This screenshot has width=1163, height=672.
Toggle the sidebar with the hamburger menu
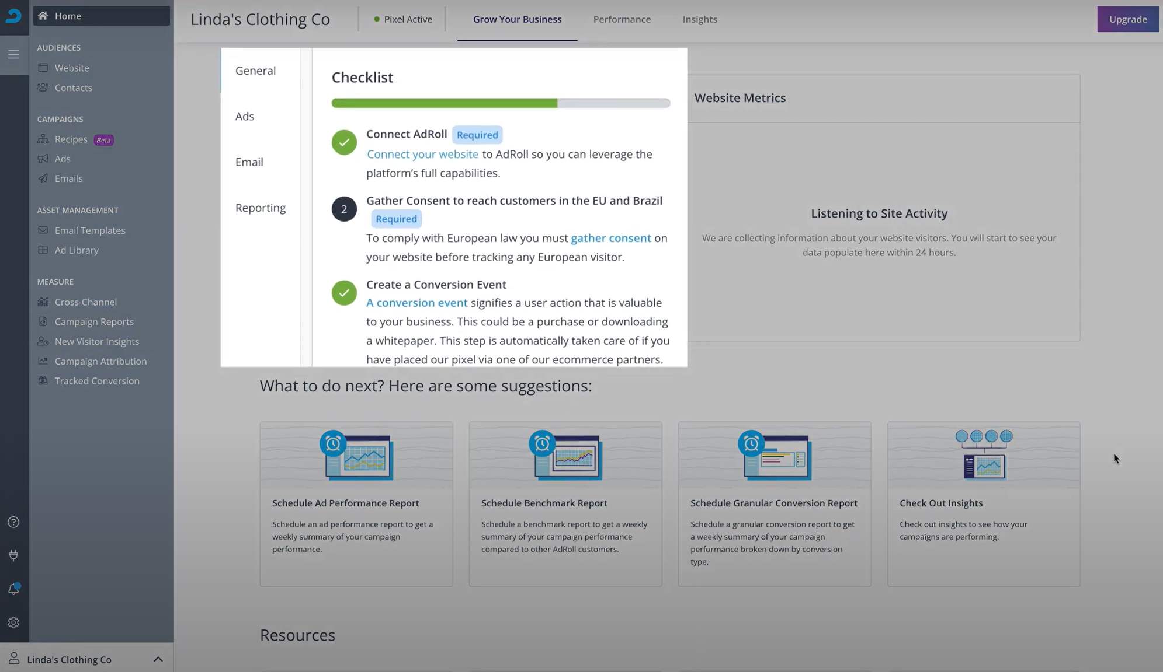coord(13,54)
